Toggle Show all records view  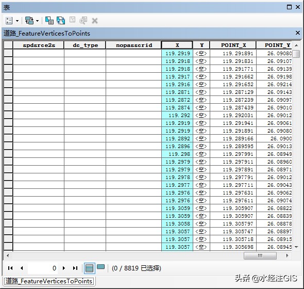click(89, 268)
